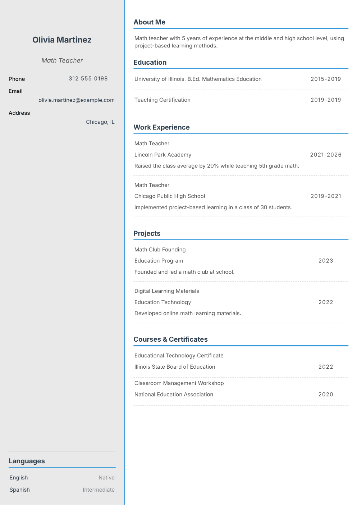Click the 2020 certificate date
This screenshot has width=357, height=505.
(326, 395)
